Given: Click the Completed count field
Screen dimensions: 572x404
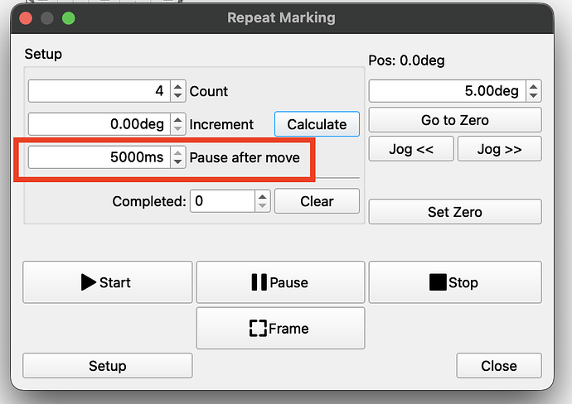Looking at the screenshot, I should [x=222, y=201].
